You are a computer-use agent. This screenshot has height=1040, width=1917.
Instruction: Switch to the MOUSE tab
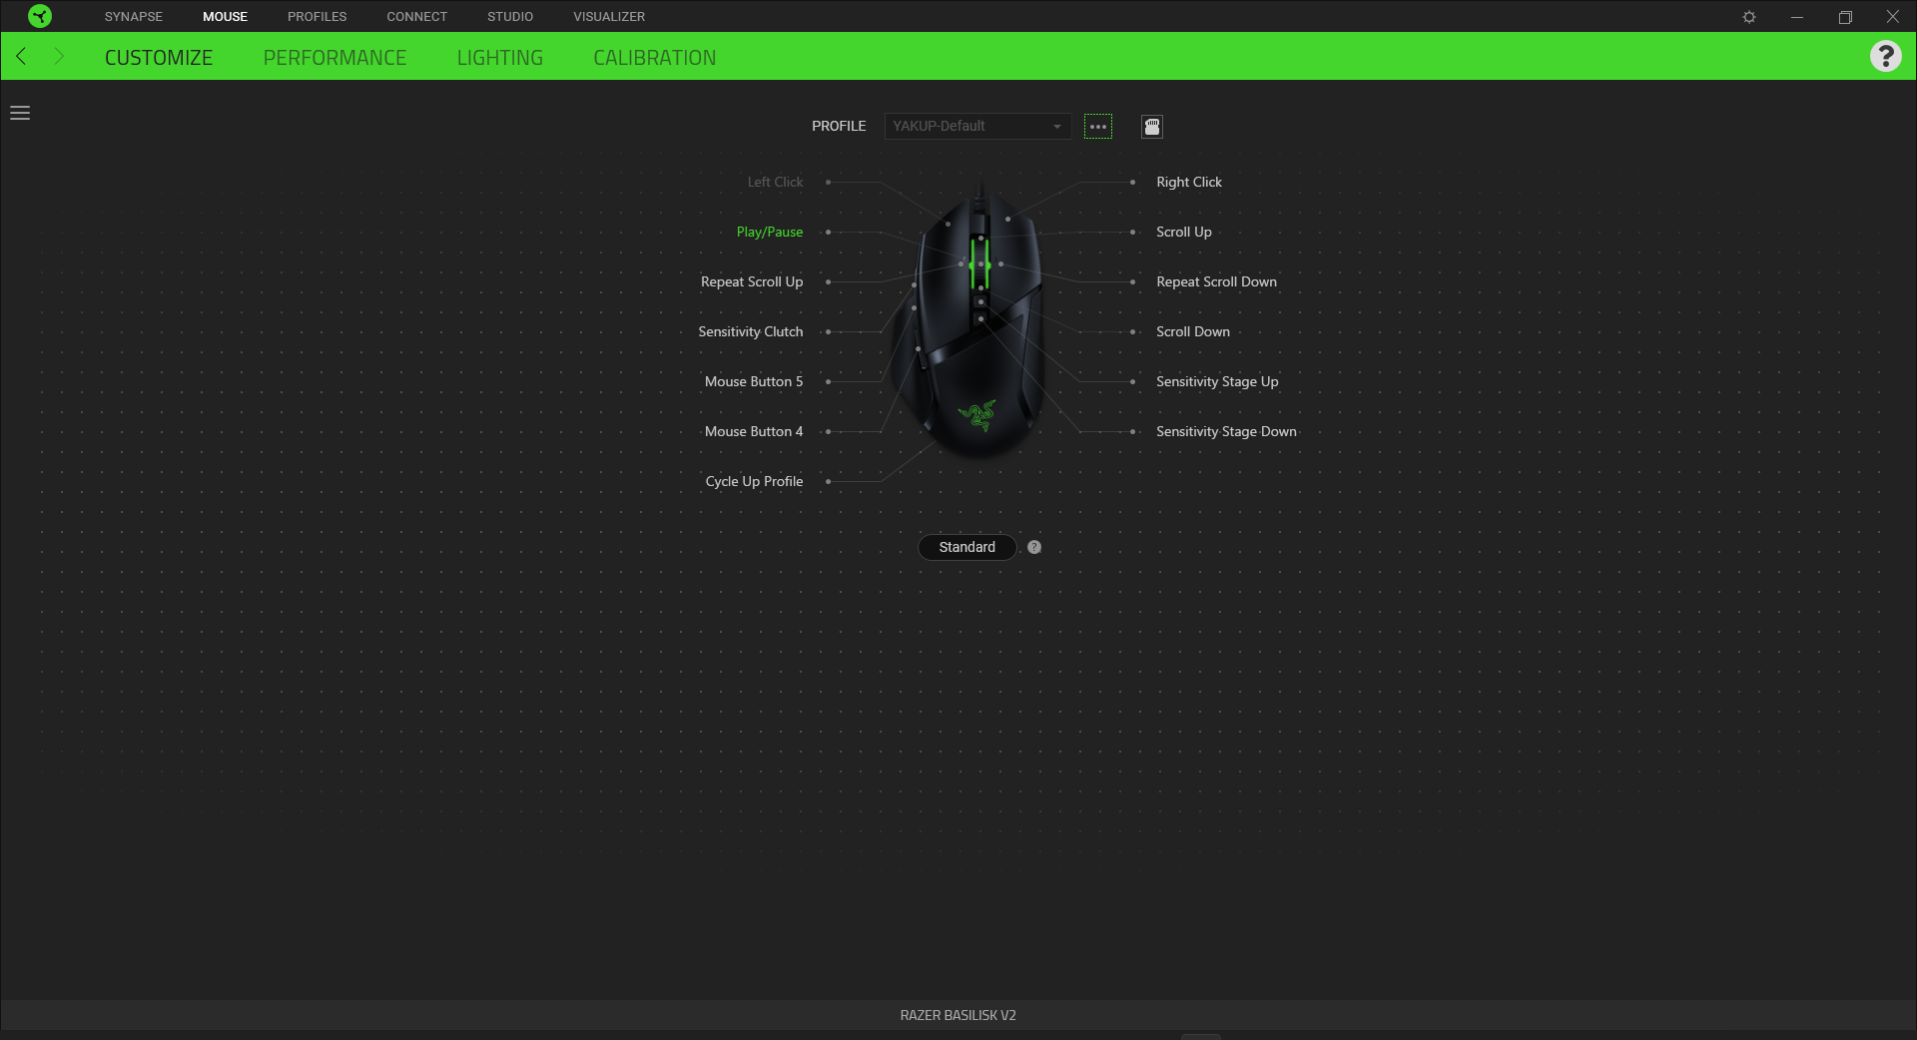click(225, 17)
